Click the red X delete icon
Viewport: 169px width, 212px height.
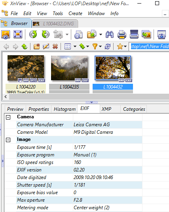[55, 46]
